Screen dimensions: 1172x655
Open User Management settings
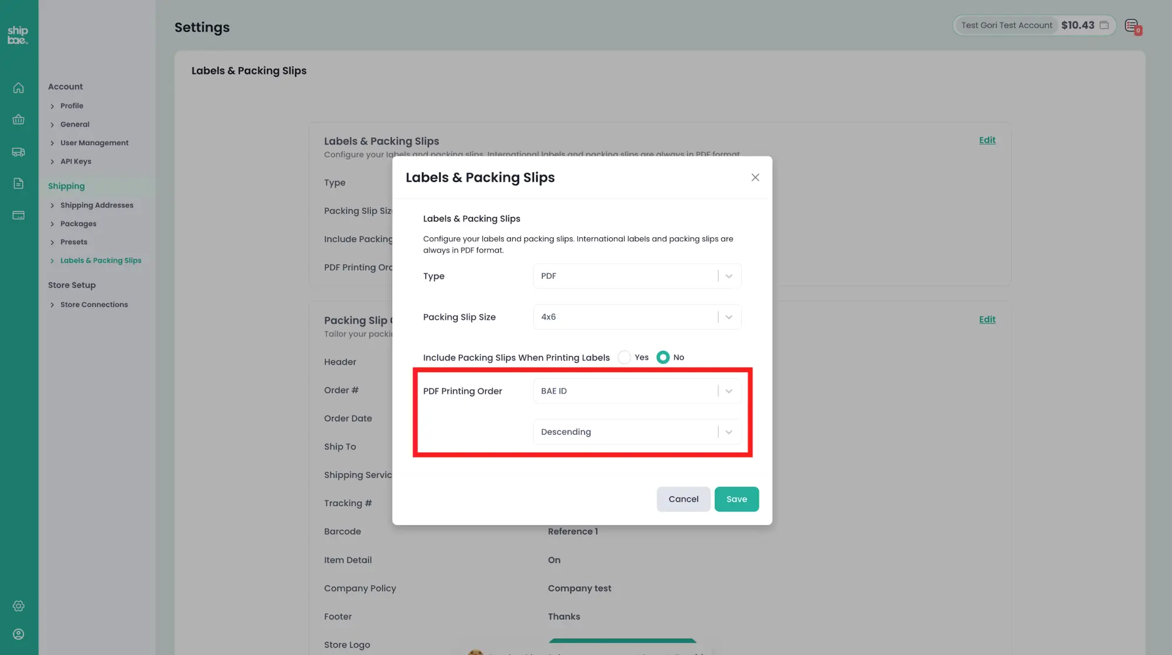pyautogui.click(x=94, y=143)
